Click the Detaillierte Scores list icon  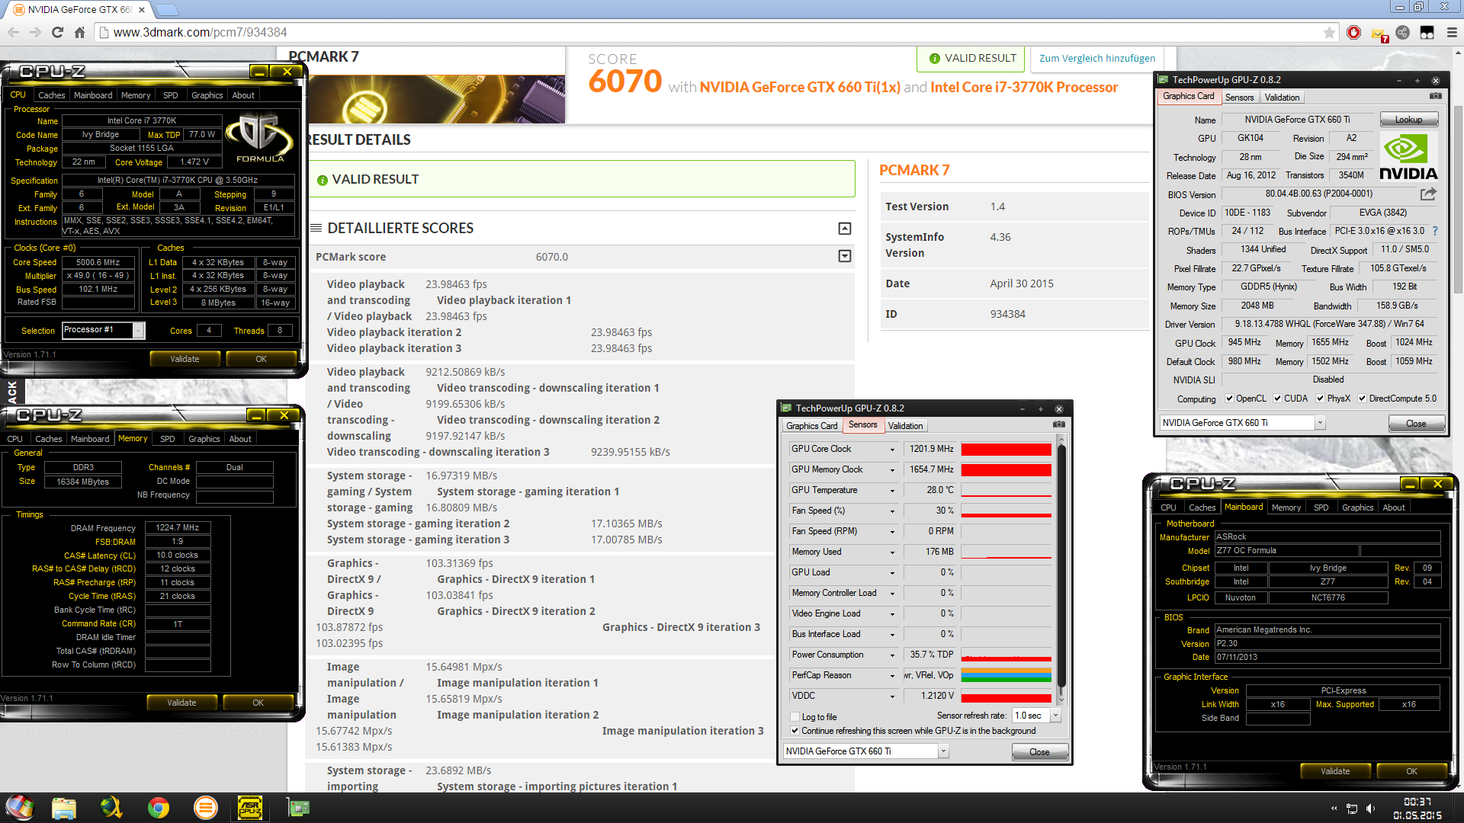(x=316, y=228)
